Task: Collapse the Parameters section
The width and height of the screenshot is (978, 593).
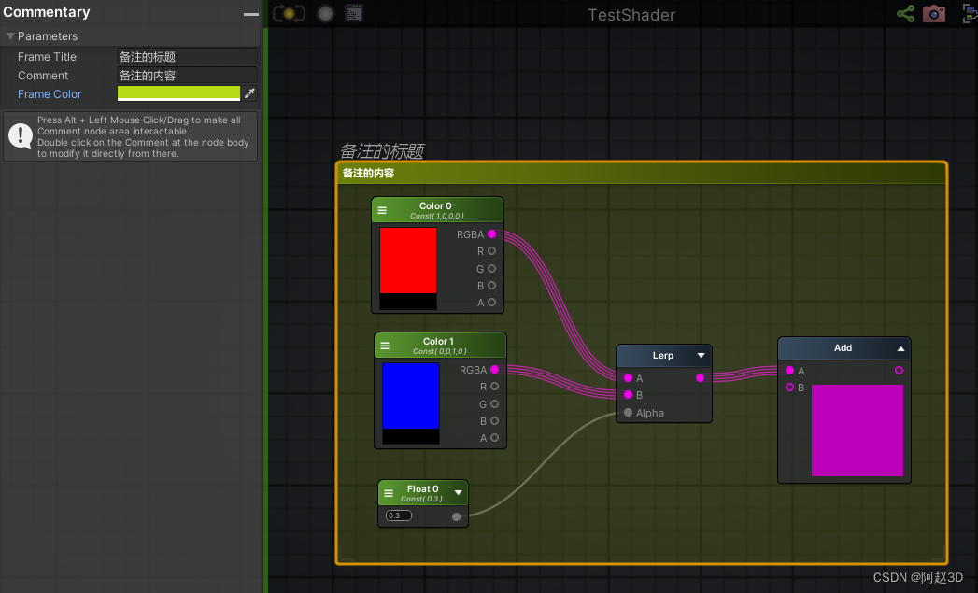Action: click(10, 36)
